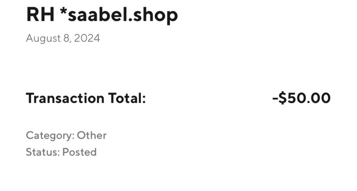
Task: Click the Posted status value
Action: pyautogui.click(x=79, y=152)
